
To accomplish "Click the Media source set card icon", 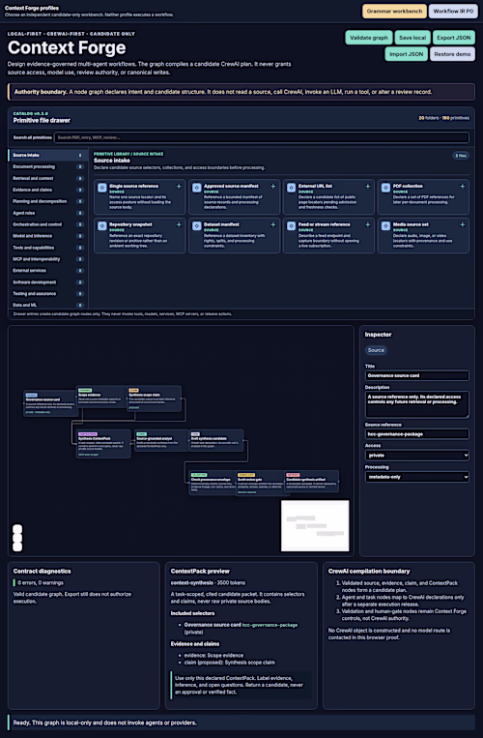I will point(385,226).
